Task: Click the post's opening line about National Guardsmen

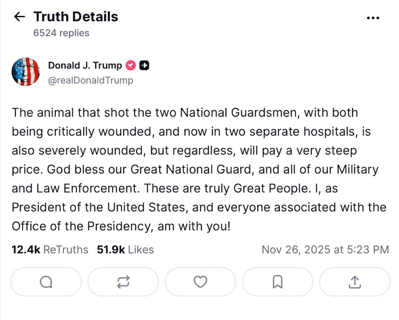Action: click(x=185, y=113)
